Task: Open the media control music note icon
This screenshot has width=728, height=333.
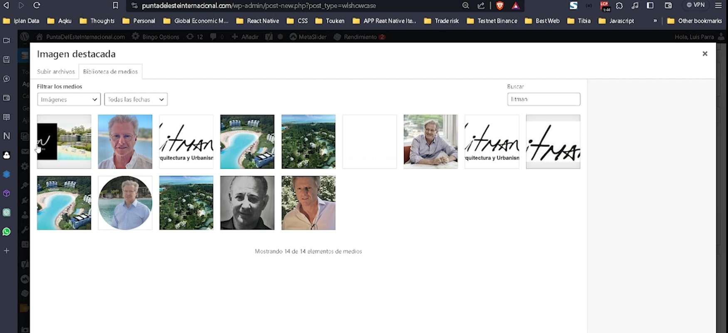Action: pos(635,5)
